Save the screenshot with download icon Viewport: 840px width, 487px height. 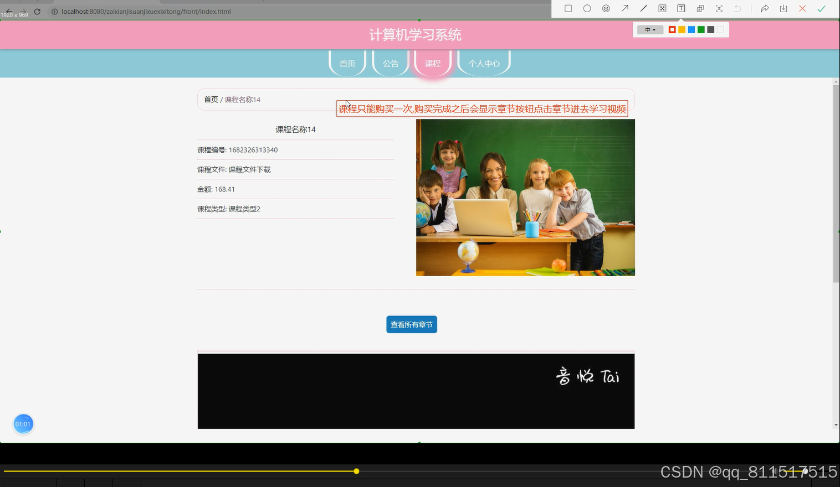(x=783, y=8)
